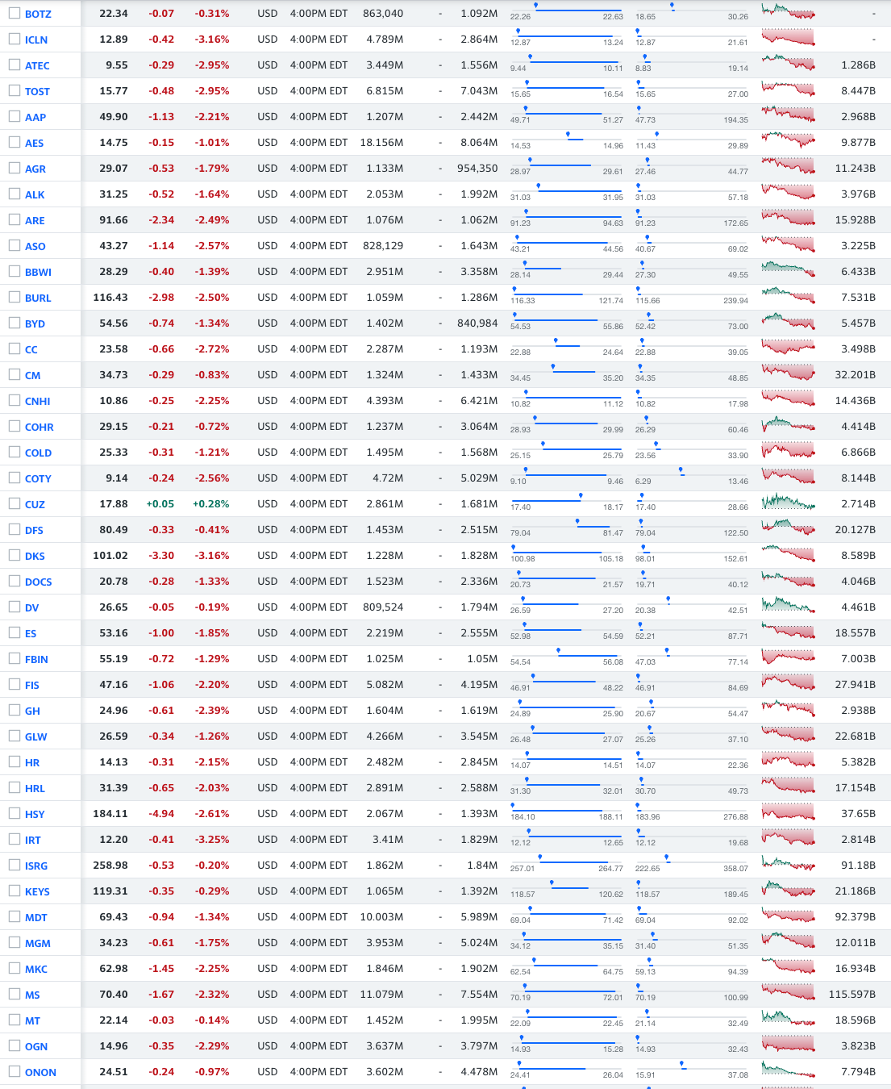Click the FBIN ticker link
Viewport: 891px width, 1089px height.
pos(36,660)
